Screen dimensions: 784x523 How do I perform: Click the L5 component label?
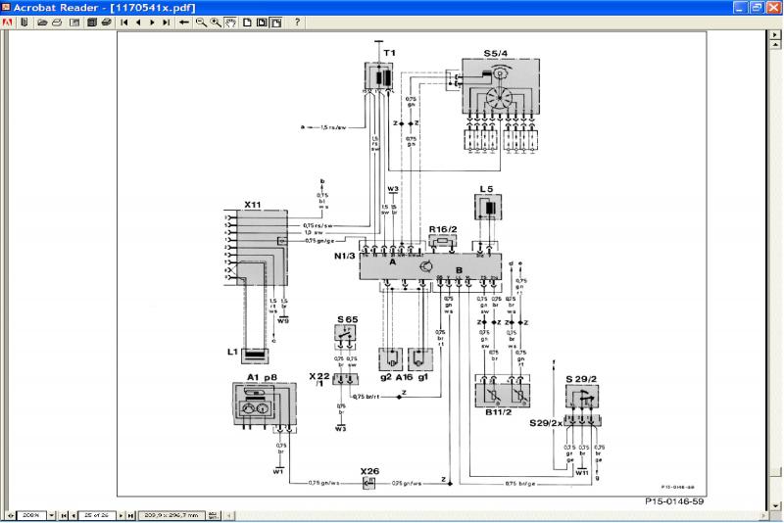tap(486, 189)
